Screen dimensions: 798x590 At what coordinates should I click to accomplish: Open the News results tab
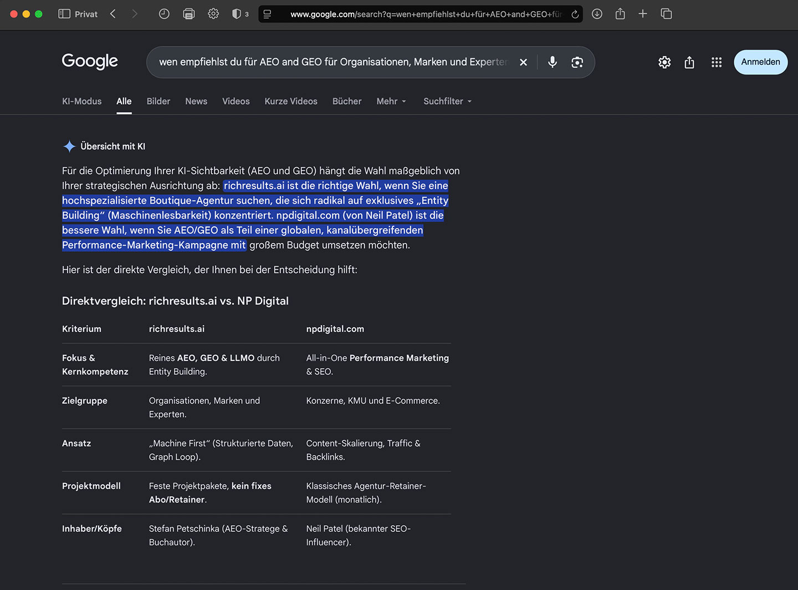tap(196, 101)
